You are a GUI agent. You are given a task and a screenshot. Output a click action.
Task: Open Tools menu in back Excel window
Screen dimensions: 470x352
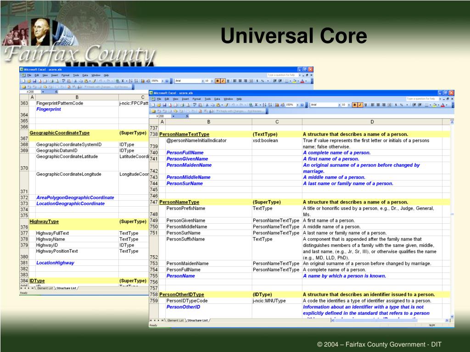[x=76, y=75]
